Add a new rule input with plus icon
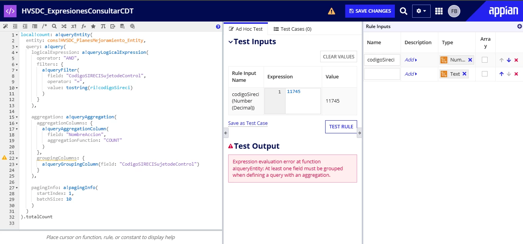 [x=520, y=27]
